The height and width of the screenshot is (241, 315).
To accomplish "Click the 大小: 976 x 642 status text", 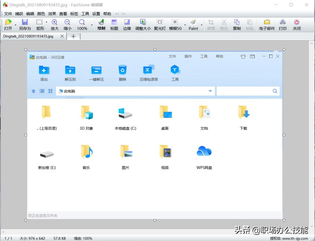I will tap(32, 238).
